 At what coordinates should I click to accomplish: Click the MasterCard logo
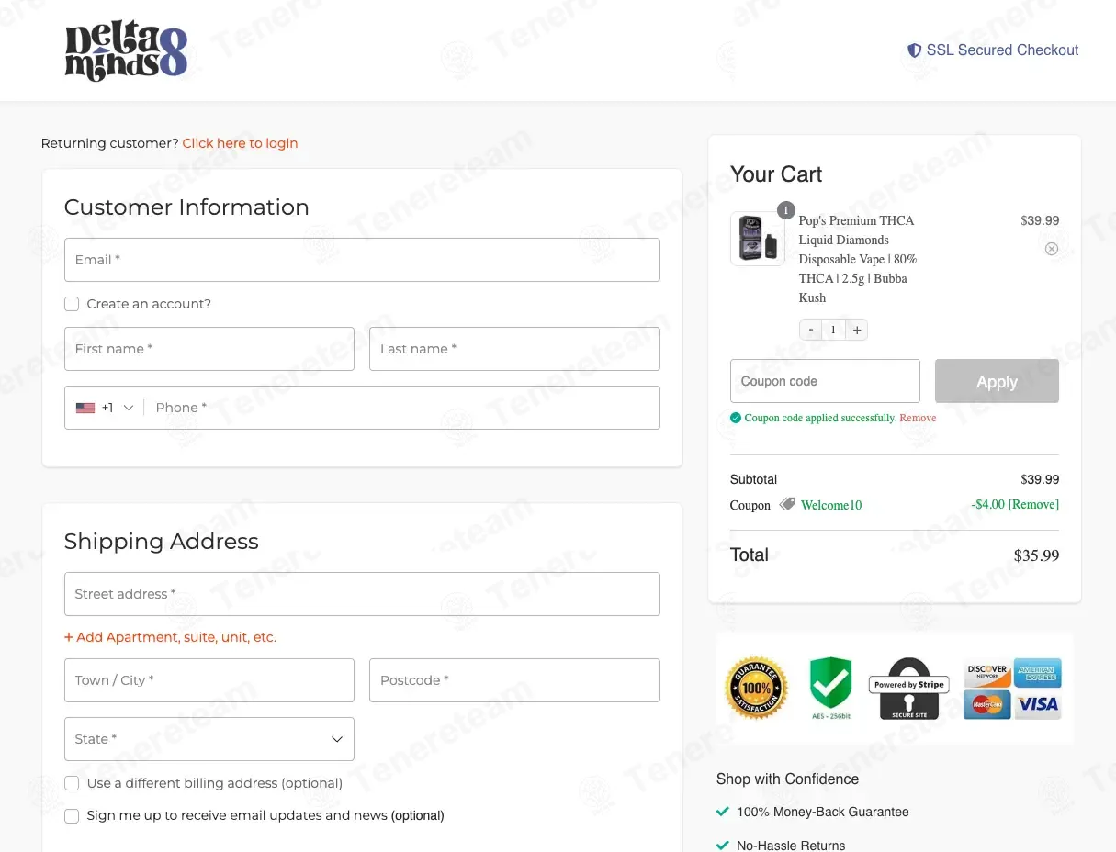(x=987, y=705)
